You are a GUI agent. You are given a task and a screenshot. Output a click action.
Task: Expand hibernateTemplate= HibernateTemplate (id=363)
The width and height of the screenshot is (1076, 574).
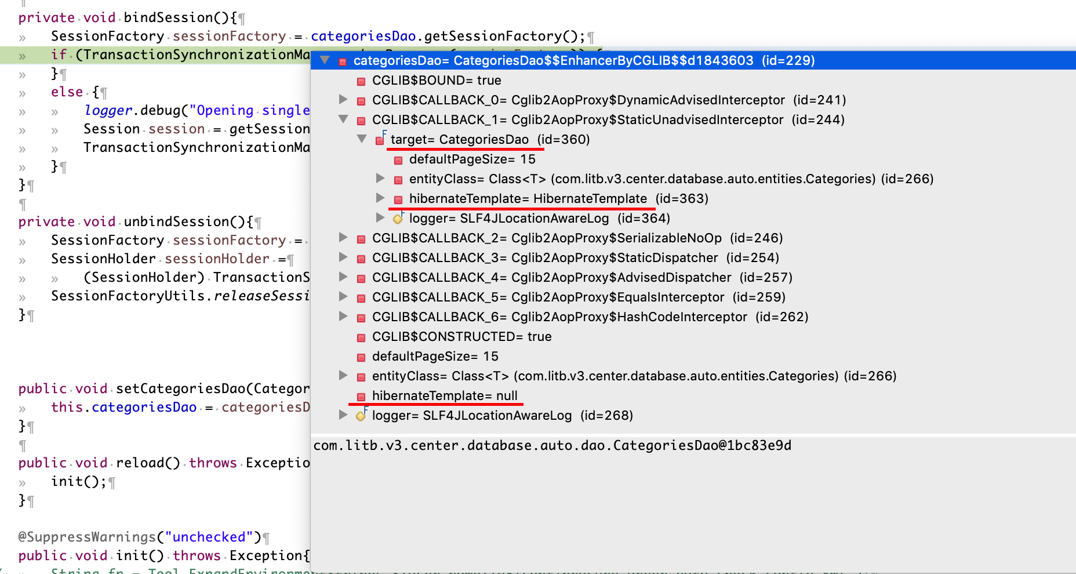tap(380, 198)
